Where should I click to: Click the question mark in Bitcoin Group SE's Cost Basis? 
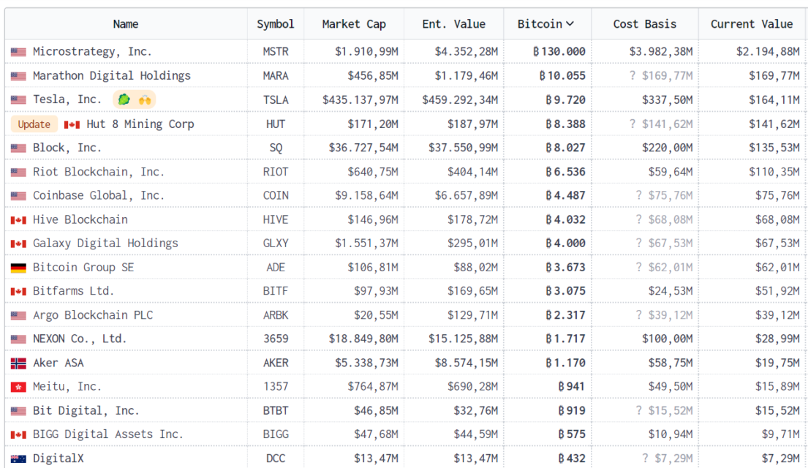pos(638,267)
